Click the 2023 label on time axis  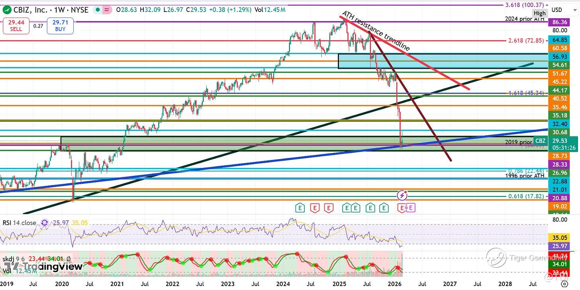click(227, 284)
